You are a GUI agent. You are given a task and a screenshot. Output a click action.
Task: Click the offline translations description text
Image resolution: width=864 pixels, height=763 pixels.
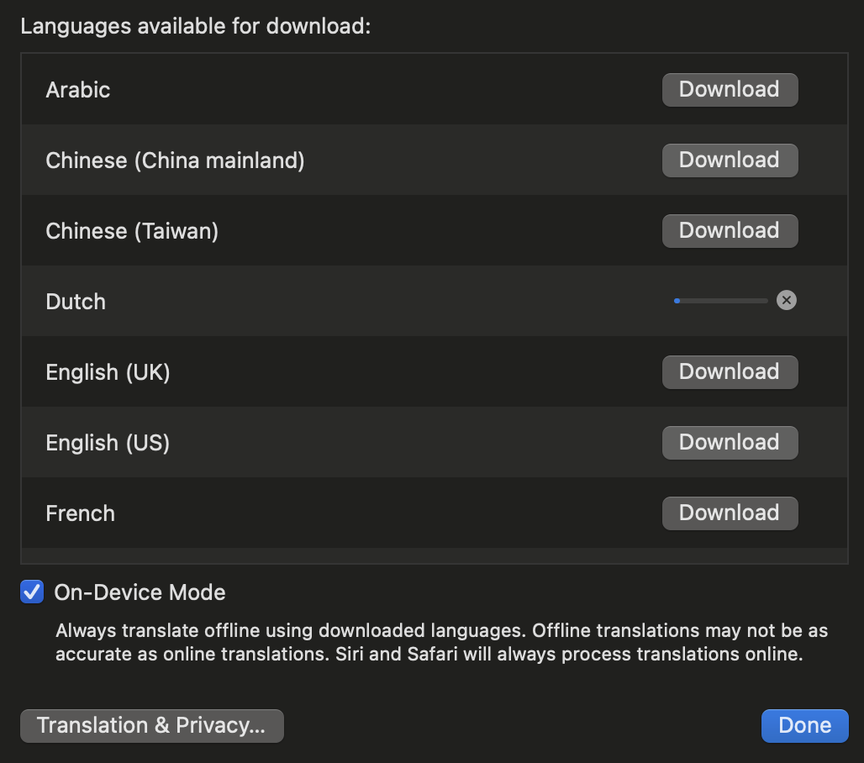click(x=441, y=642)
